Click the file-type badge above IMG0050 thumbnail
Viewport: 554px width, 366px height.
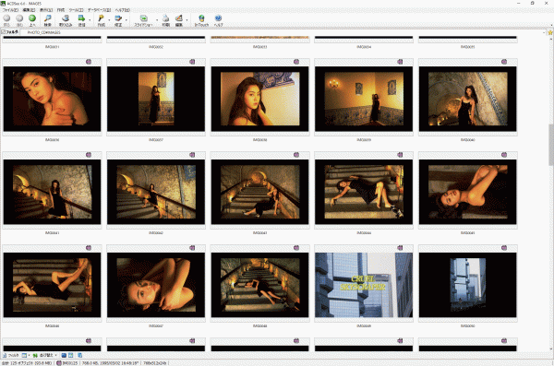pos(504,248)
